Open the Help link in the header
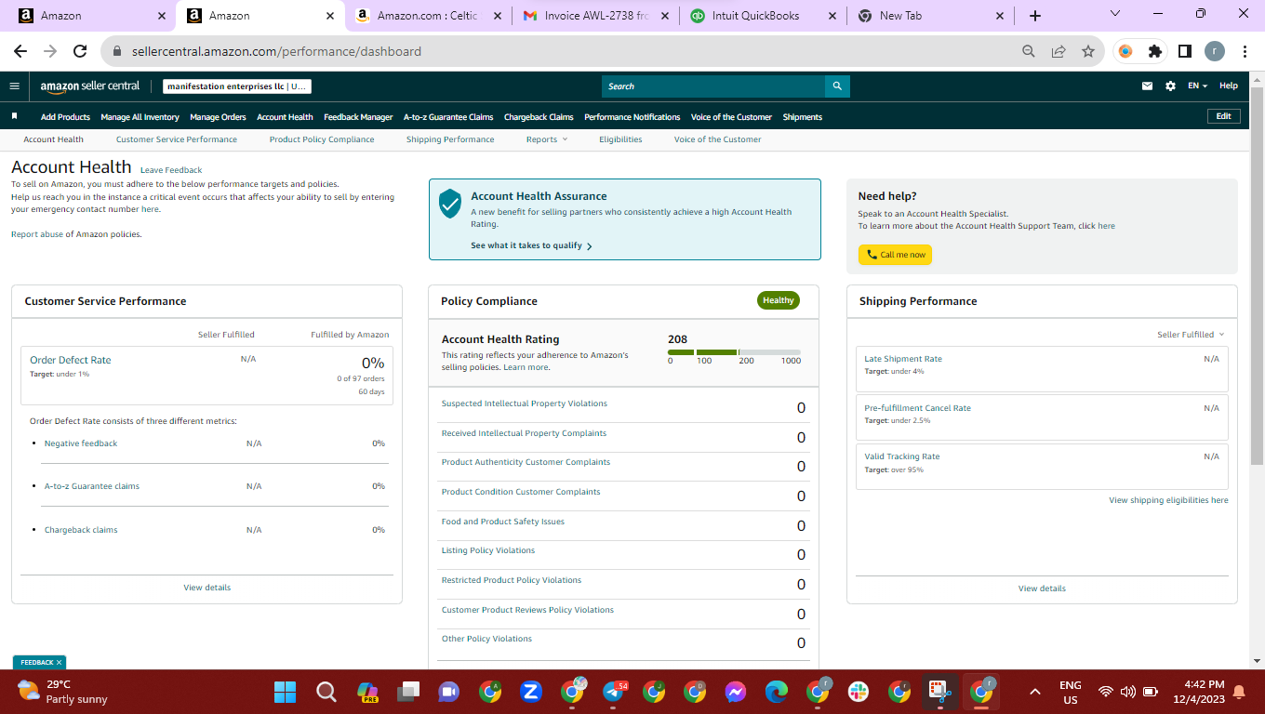1265x714 pixels. pos(1229,86)
